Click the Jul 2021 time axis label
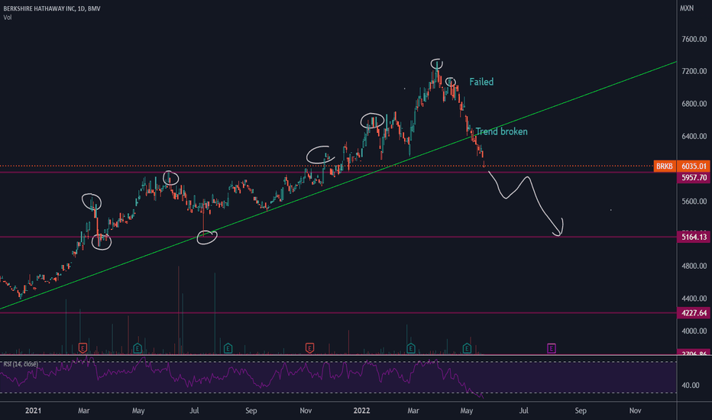 [194, 411]
